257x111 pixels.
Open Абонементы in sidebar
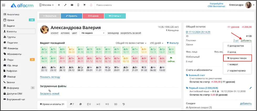click(14, 54)
